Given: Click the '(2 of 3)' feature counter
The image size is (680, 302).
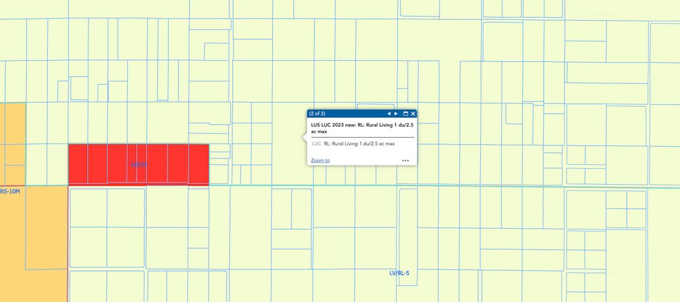Looking at the screenshot, I should 317,114.
